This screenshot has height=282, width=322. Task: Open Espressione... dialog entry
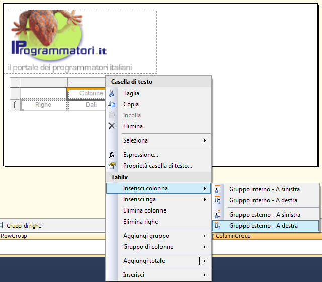pyautogui.click(x=158, y=155)
